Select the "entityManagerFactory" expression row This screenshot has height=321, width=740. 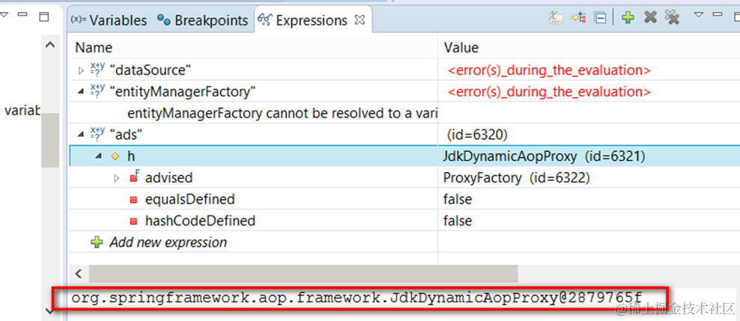click(406, 91)
